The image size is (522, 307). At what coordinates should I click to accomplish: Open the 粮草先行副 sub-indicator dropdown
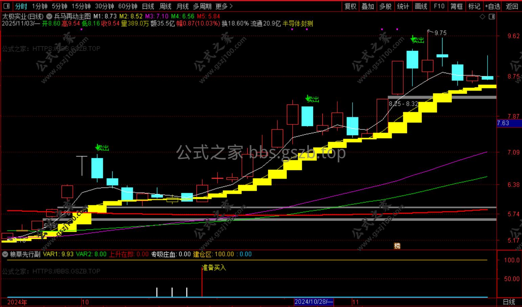tap(5, 254)
